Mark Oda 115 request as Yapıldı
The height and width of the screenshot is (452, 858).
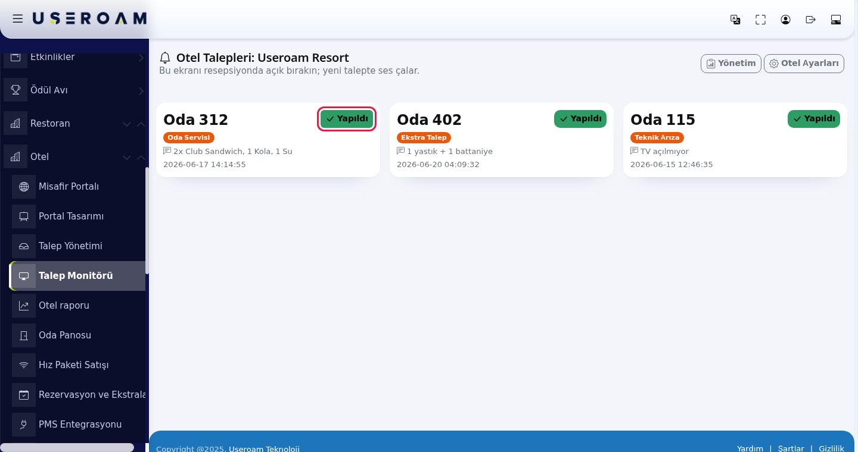[814, 119]
